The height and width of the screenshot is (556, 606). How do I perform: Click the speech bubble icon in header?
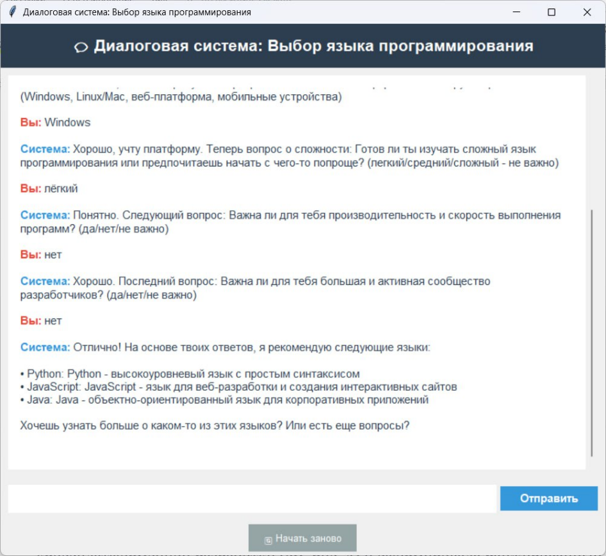tap(81, 47)
